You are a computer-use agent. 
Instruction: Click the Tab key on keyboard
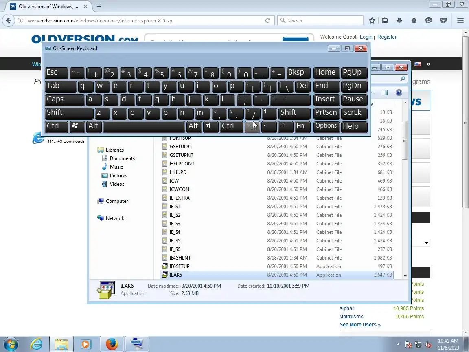[61, 86]
